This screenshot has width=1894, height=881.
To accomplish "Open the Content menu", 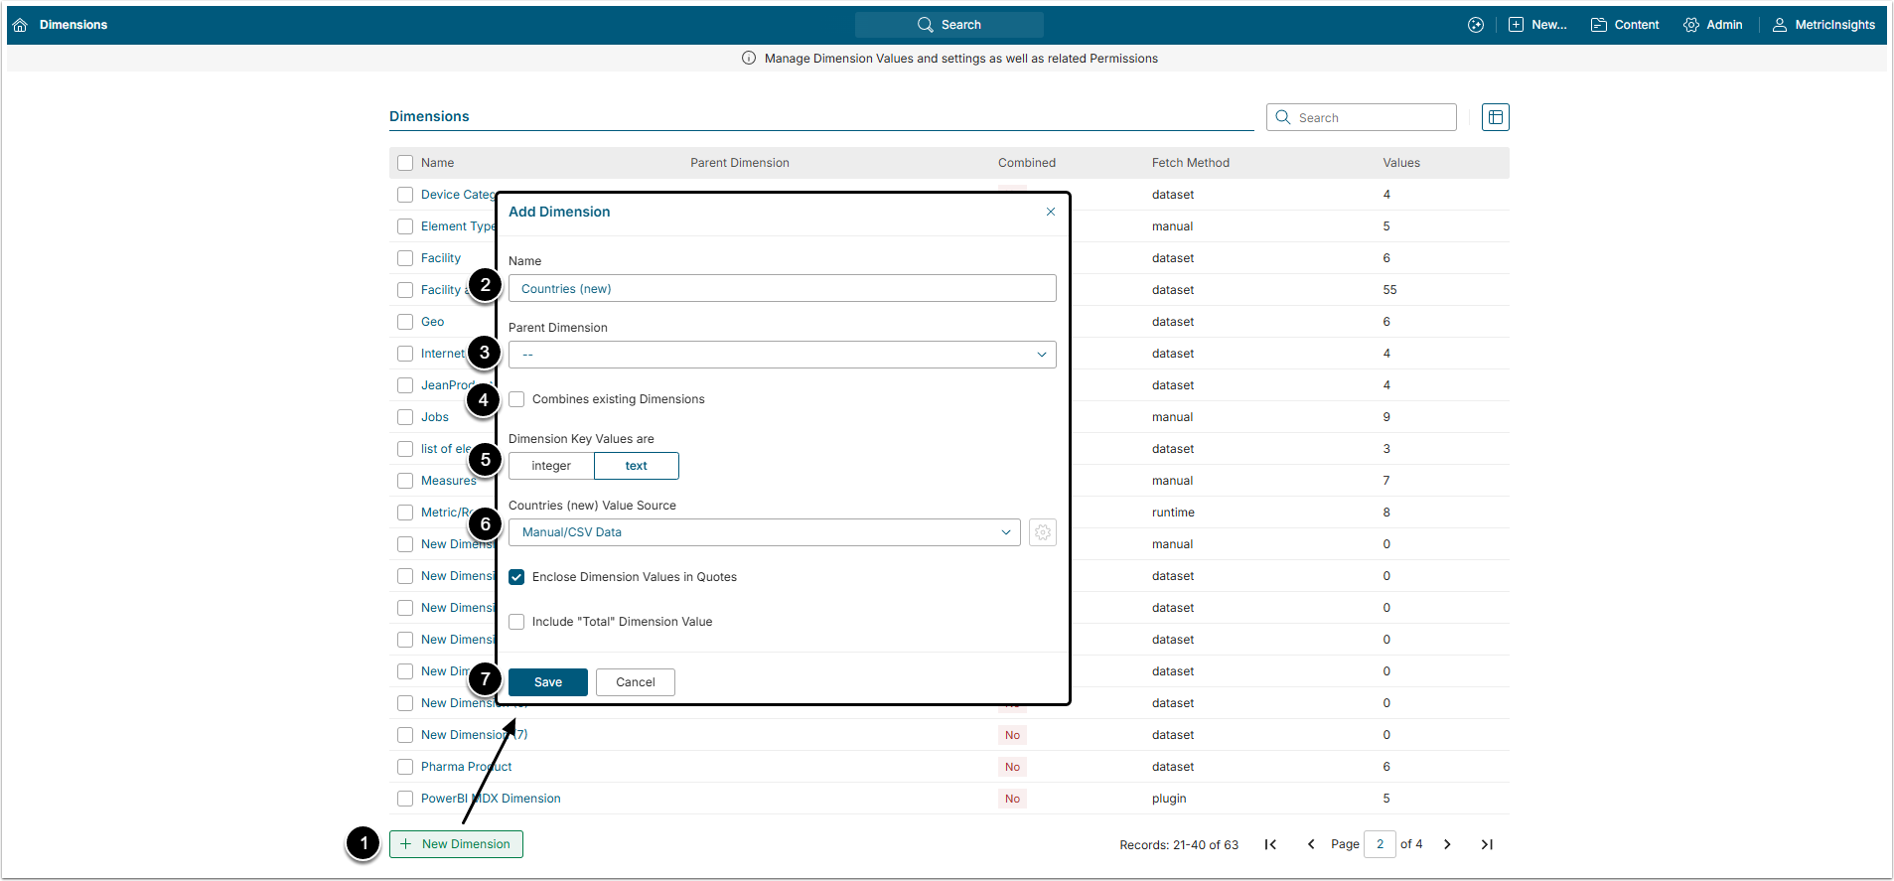I will point(1625,25).
